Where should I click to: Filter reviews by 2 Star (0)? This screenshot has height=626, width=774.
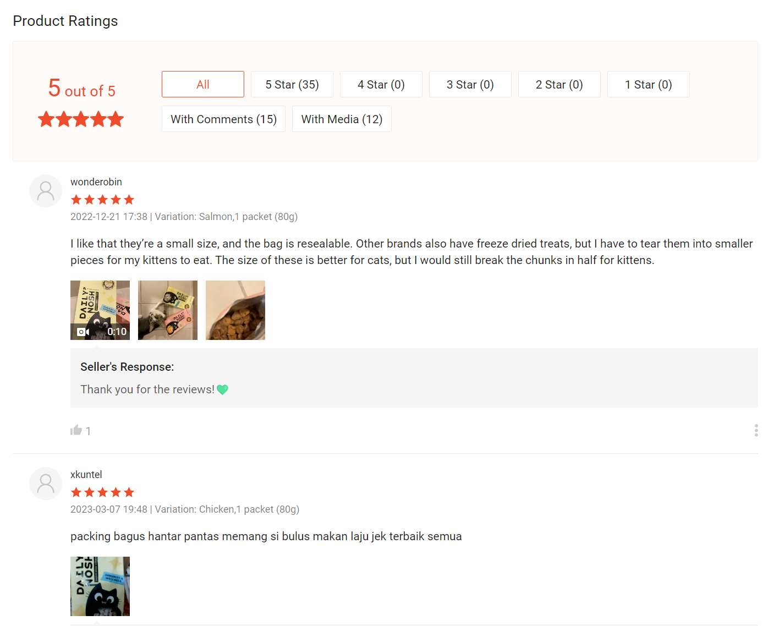click(559, 84)
